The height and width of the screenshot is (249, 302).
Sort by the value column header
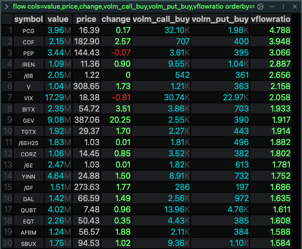58,19
